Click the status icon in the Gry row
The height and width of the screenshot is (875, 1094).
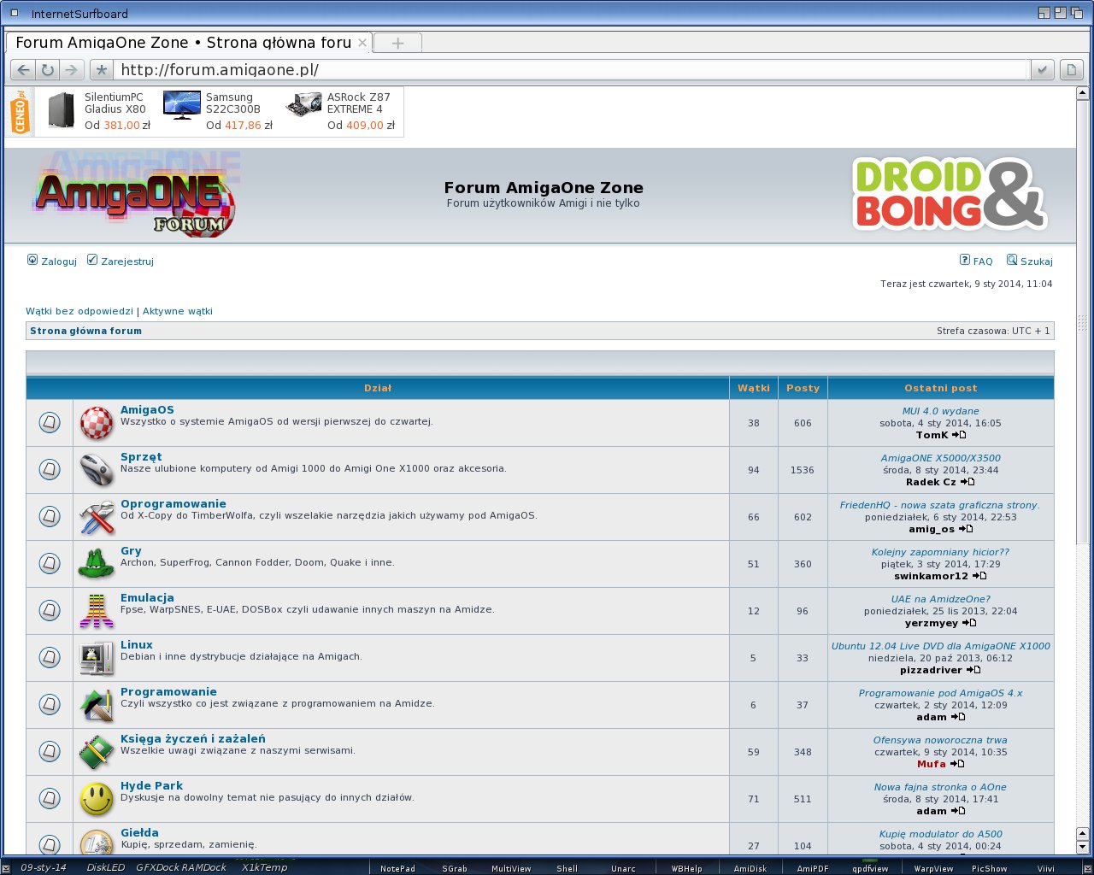50,563
